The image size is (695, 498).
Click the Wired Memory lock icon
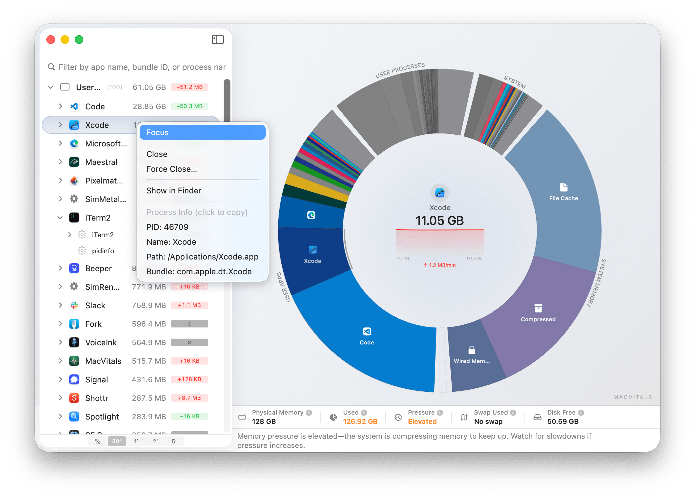tap(471, 350)
